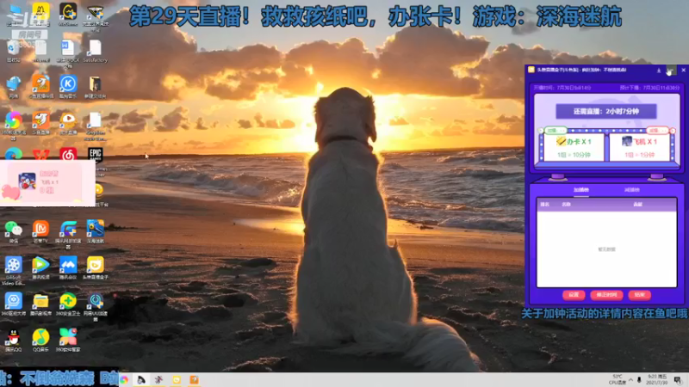
Task: Open the orange app taskbar icon
Action: click(x=194, y=380)
